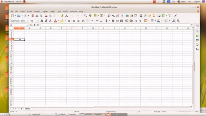This screenshot has height=116, width=206.
Task: Click the Clear Direct Formatting icon
Action: click(67, 16)
